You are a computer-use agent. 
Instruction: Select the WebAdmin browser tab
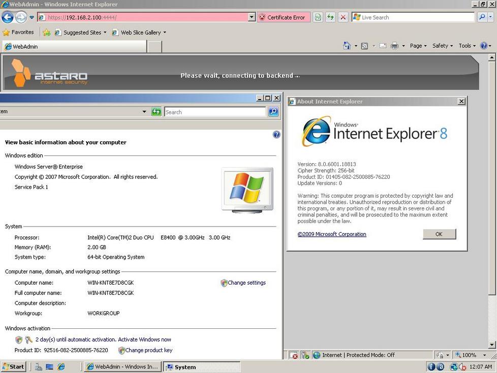[75, 47]
